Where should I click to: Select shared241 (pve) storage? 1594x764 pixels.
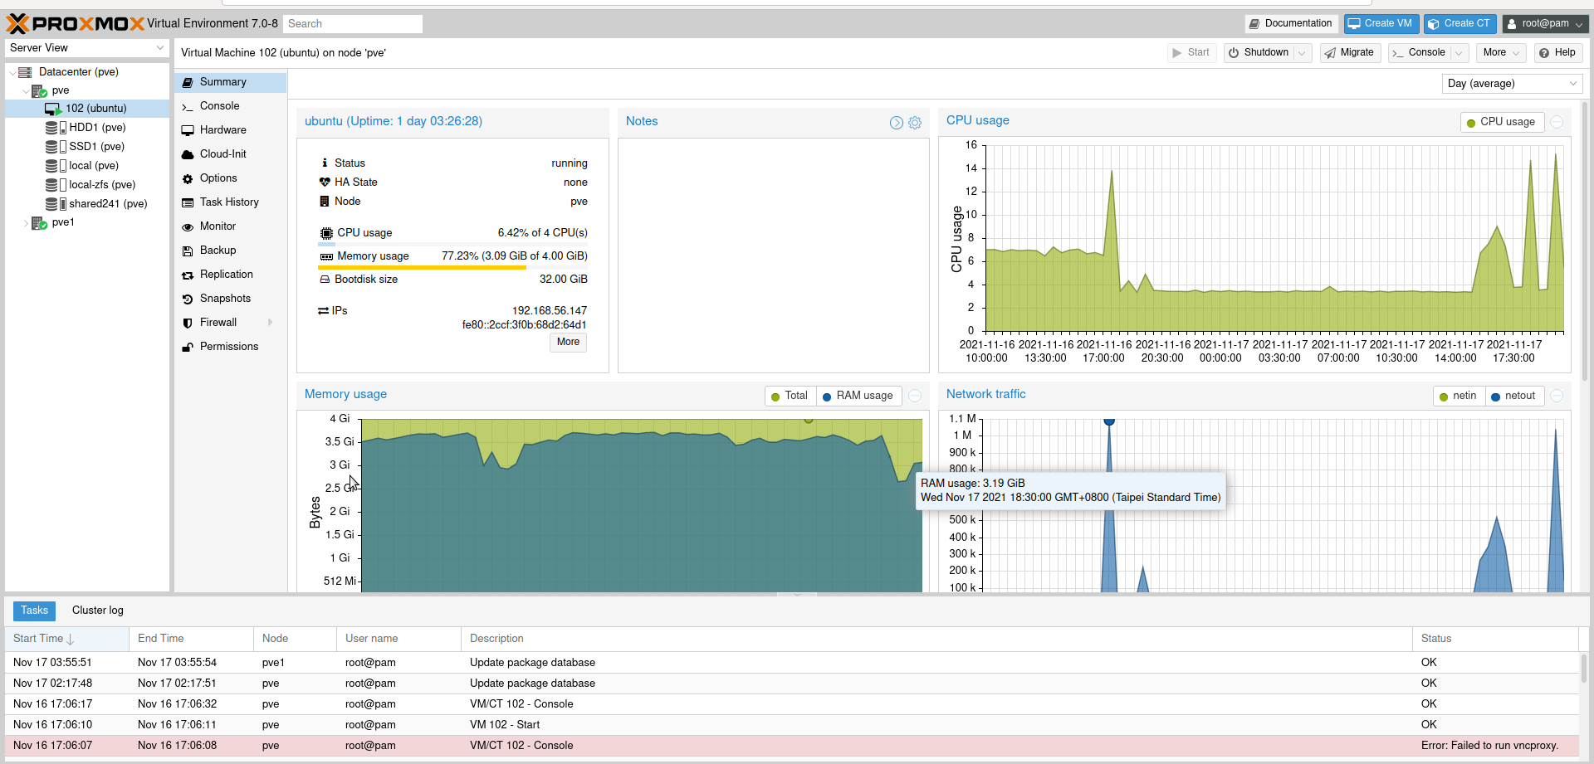click(108, 204)
